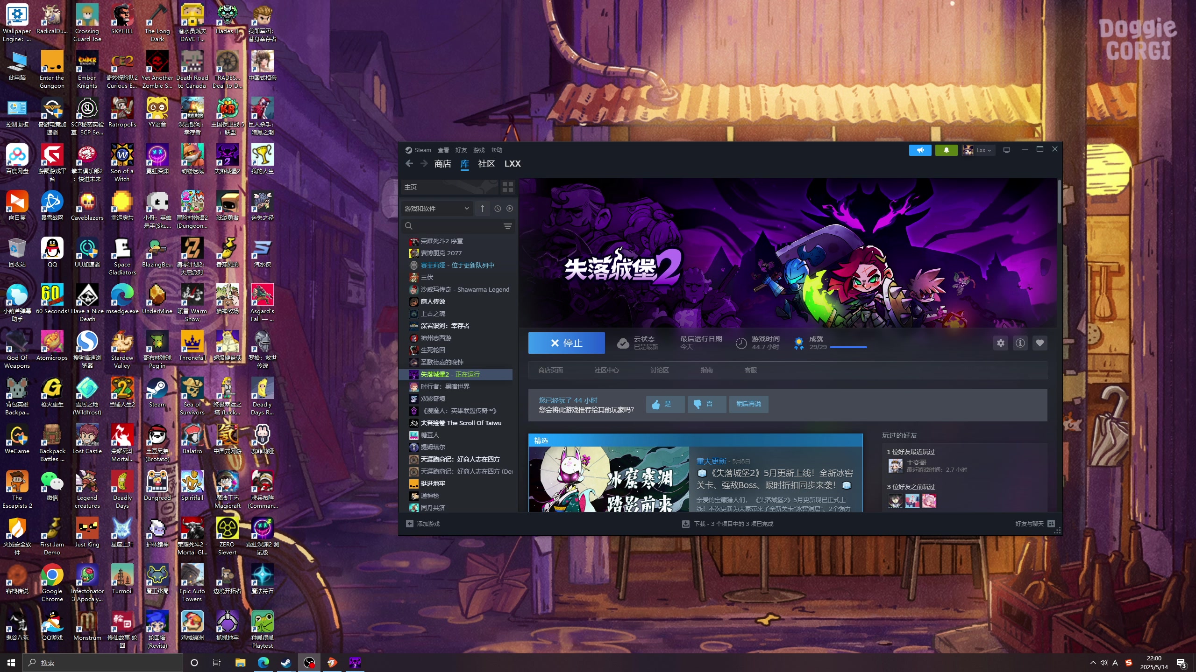Viewport: 1196px width, 672px height.
Task: Open the 客服 support link
Action: [750, 370]
